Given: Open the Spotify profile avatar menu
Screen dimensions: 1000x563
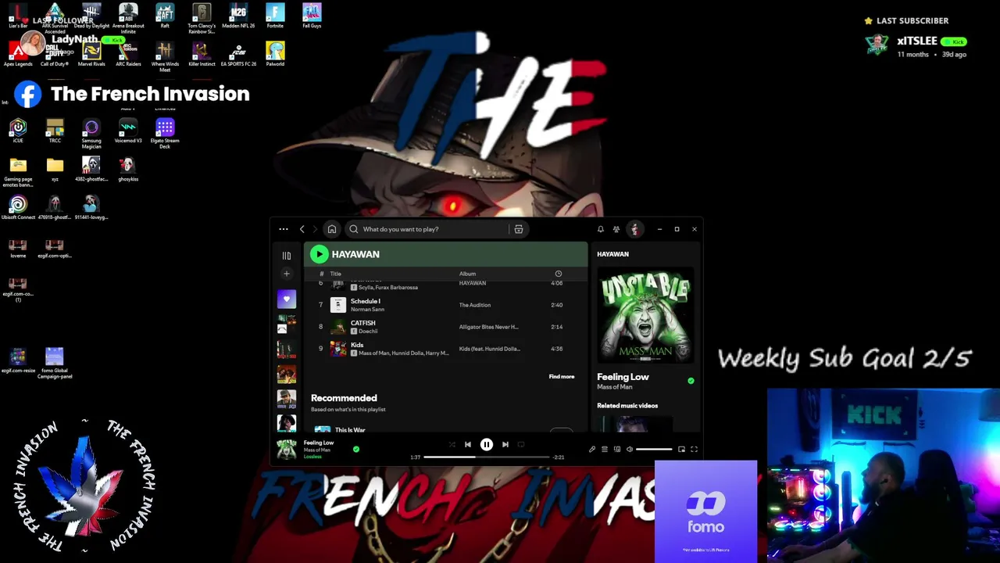Looking at the screenshot, I should click(634, 229).
